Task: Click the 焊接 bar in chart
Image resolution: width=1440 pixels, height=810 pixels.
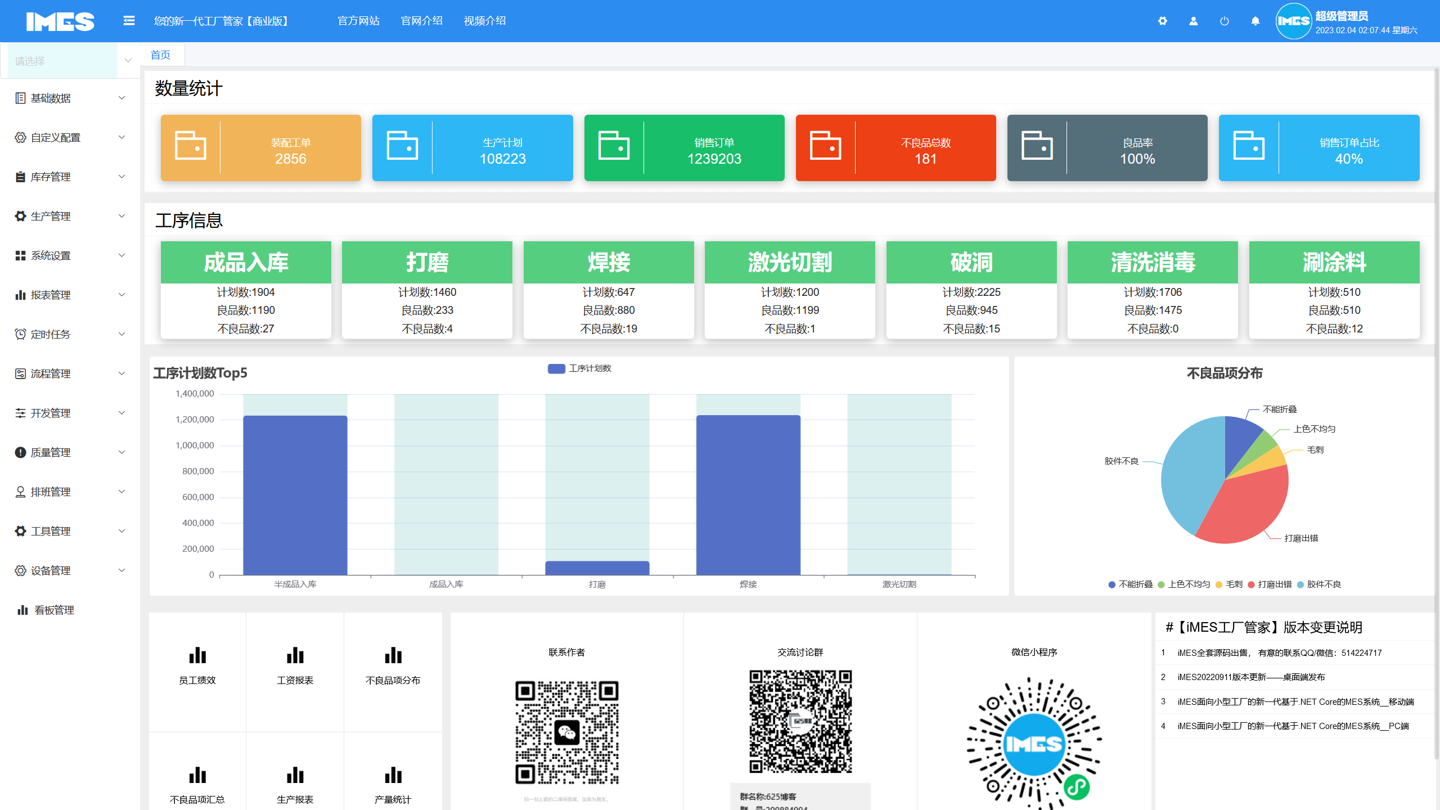Action: (748, 495)
